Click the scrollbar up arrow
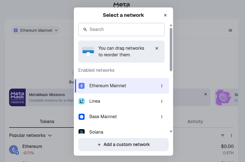Screen dimensions: 245x162 [171, 25]
